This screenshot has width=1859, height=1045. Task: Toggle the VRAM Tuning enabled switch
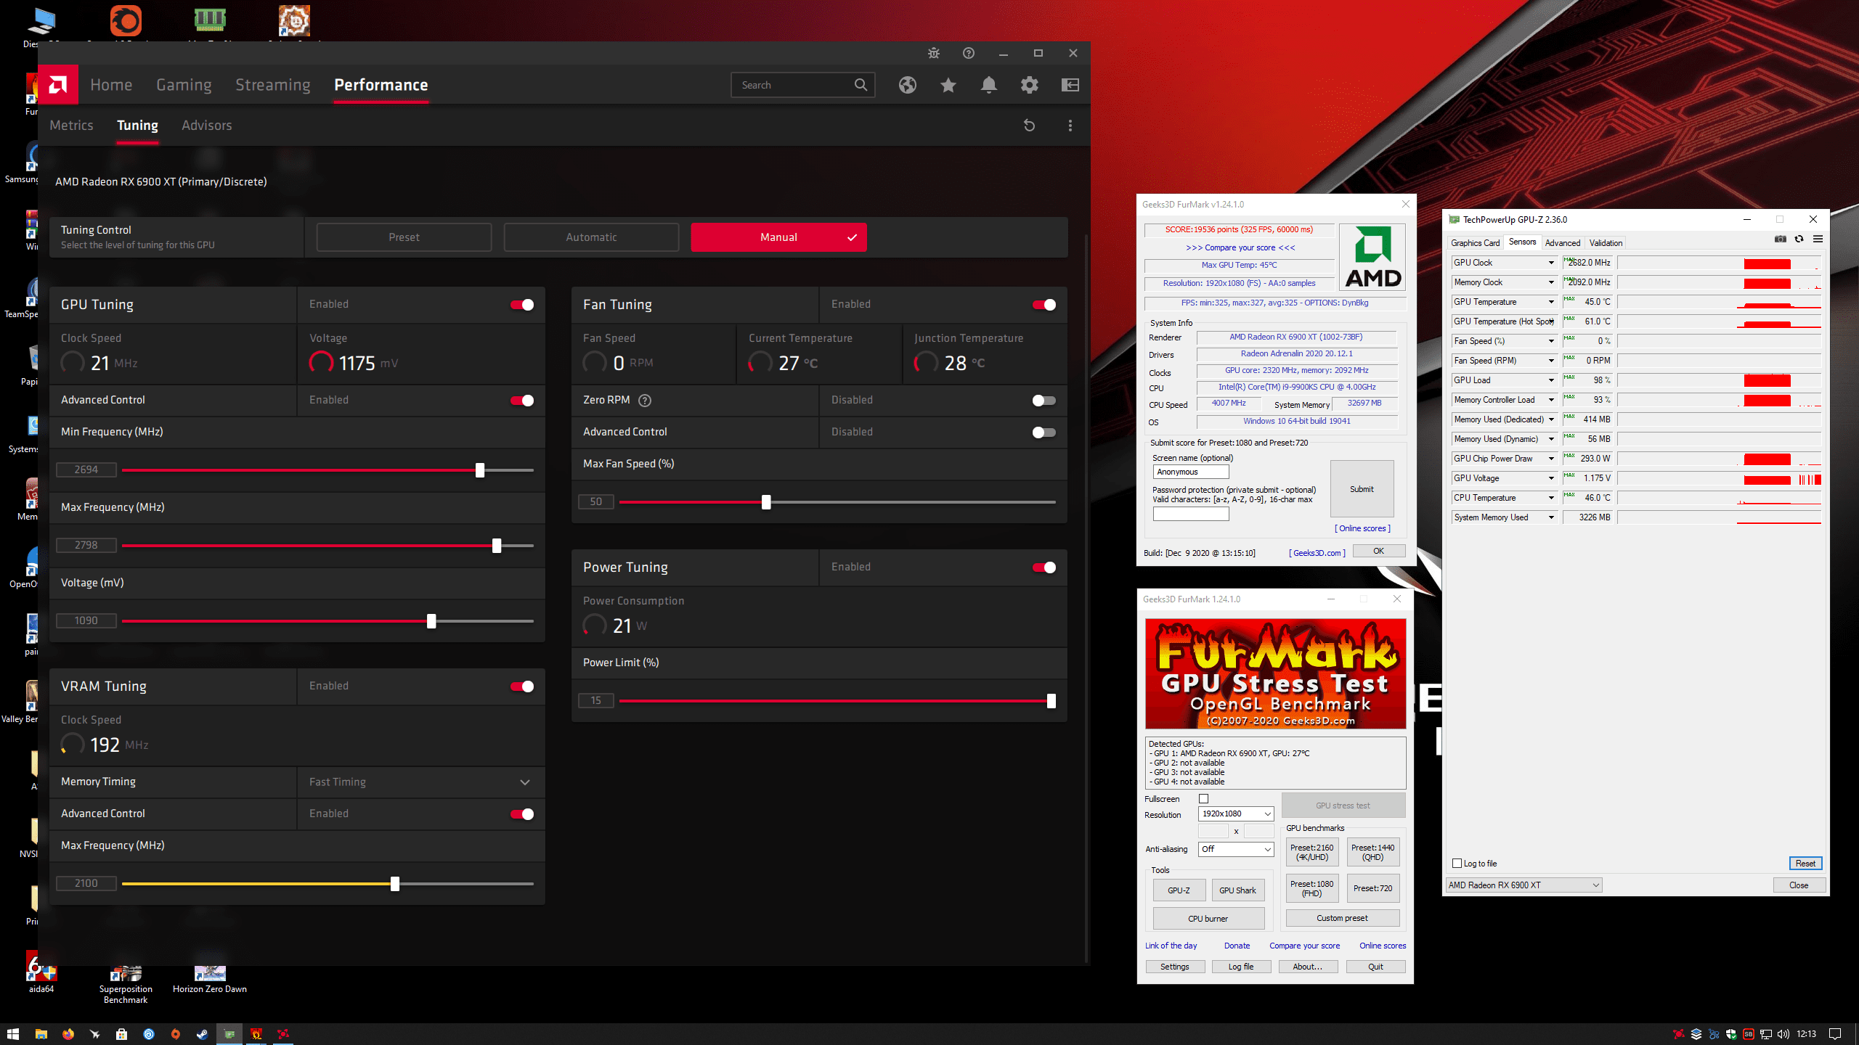click(522, 687)
